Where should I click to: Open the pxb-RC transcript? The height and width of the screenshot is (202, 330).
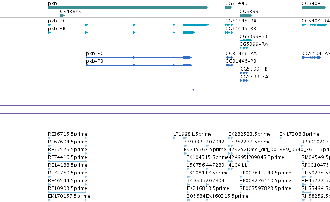pos(128,25)
